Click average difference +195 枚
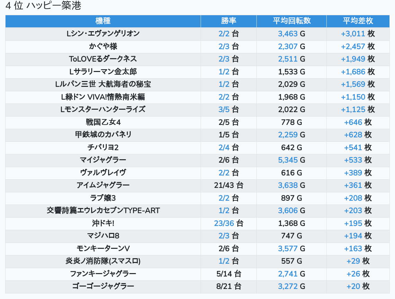Viewport: 395px width, 299px height. pos(358,223)
